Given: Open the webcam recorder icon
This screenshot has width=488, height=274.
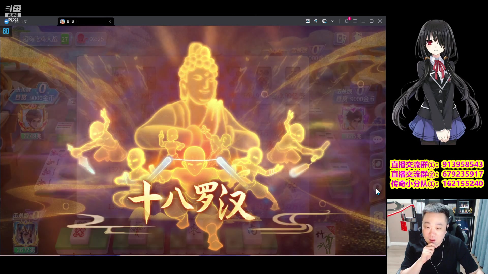Looking at the screenshot, I should click(x=316, y=21).
